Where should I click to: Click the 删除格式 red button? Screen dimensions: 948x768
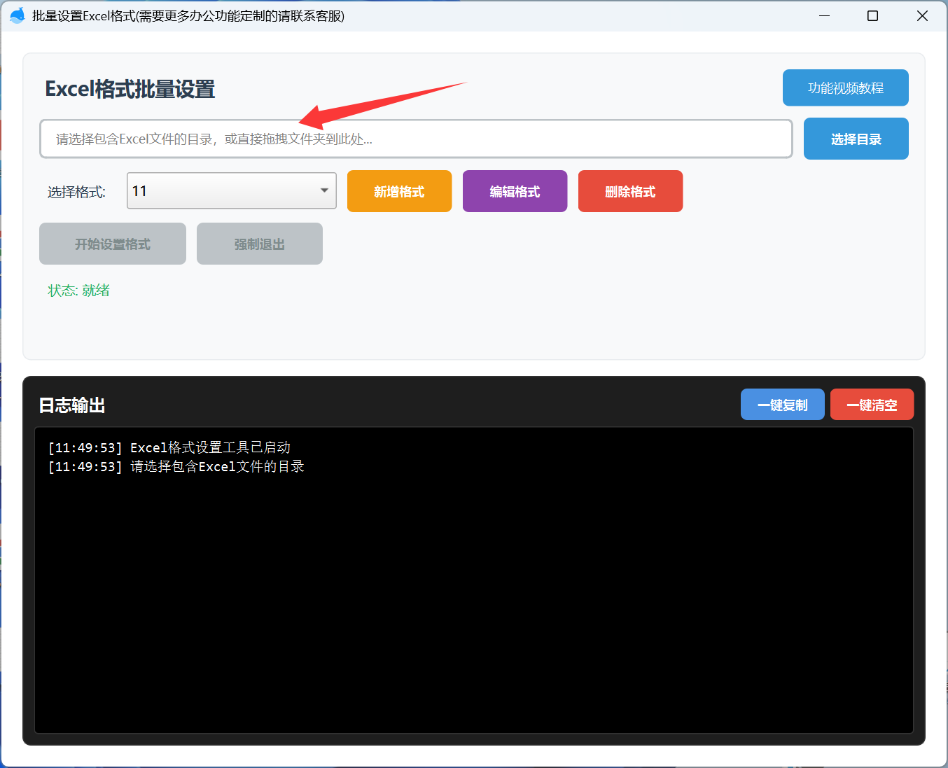(630, 191)
